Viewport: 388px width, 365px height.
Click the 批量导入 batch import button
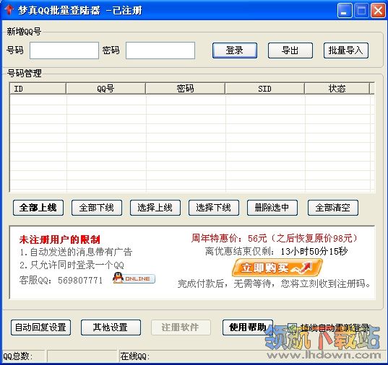click(345, 50)
